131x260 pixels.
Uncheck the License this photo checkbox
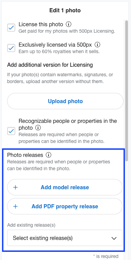point(11,28)
